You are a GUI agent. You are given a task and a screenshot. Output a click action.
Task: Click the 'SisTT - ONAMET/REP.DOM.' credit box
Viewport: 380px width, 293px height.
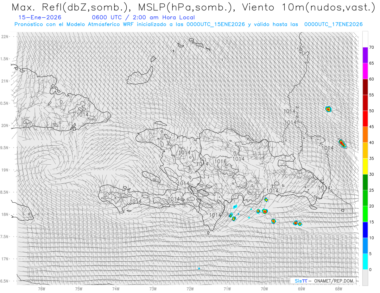coord(323,281)
